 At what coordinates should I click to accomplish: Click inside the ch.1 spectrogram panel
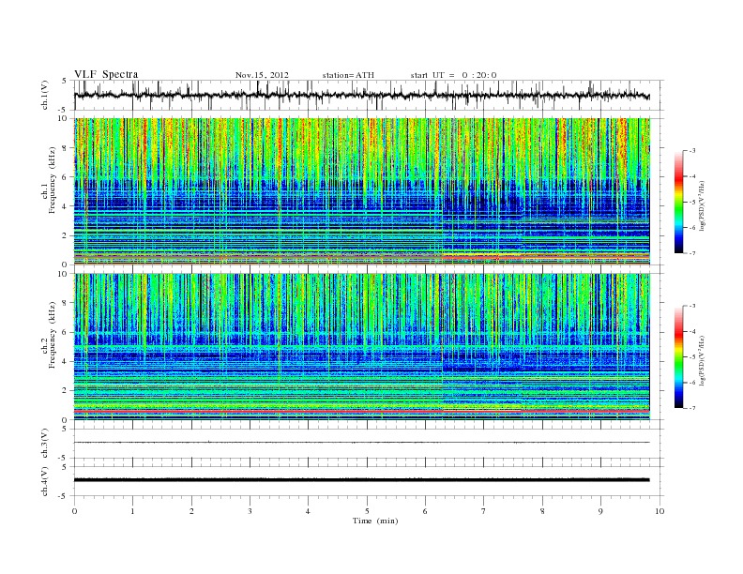coord(362,191)
